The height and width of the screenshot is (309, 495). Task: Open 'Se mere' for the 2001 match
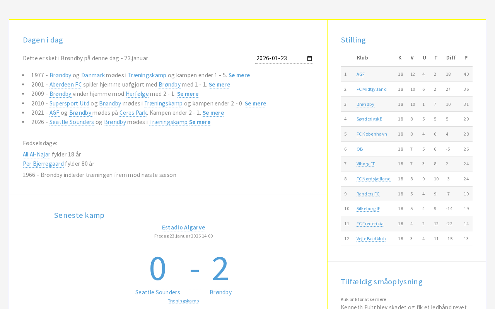click(219, 85)
